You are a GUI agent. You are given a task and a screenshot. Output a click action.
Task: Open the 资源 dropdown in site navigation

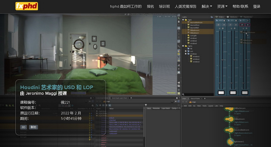tap(222, 6)
